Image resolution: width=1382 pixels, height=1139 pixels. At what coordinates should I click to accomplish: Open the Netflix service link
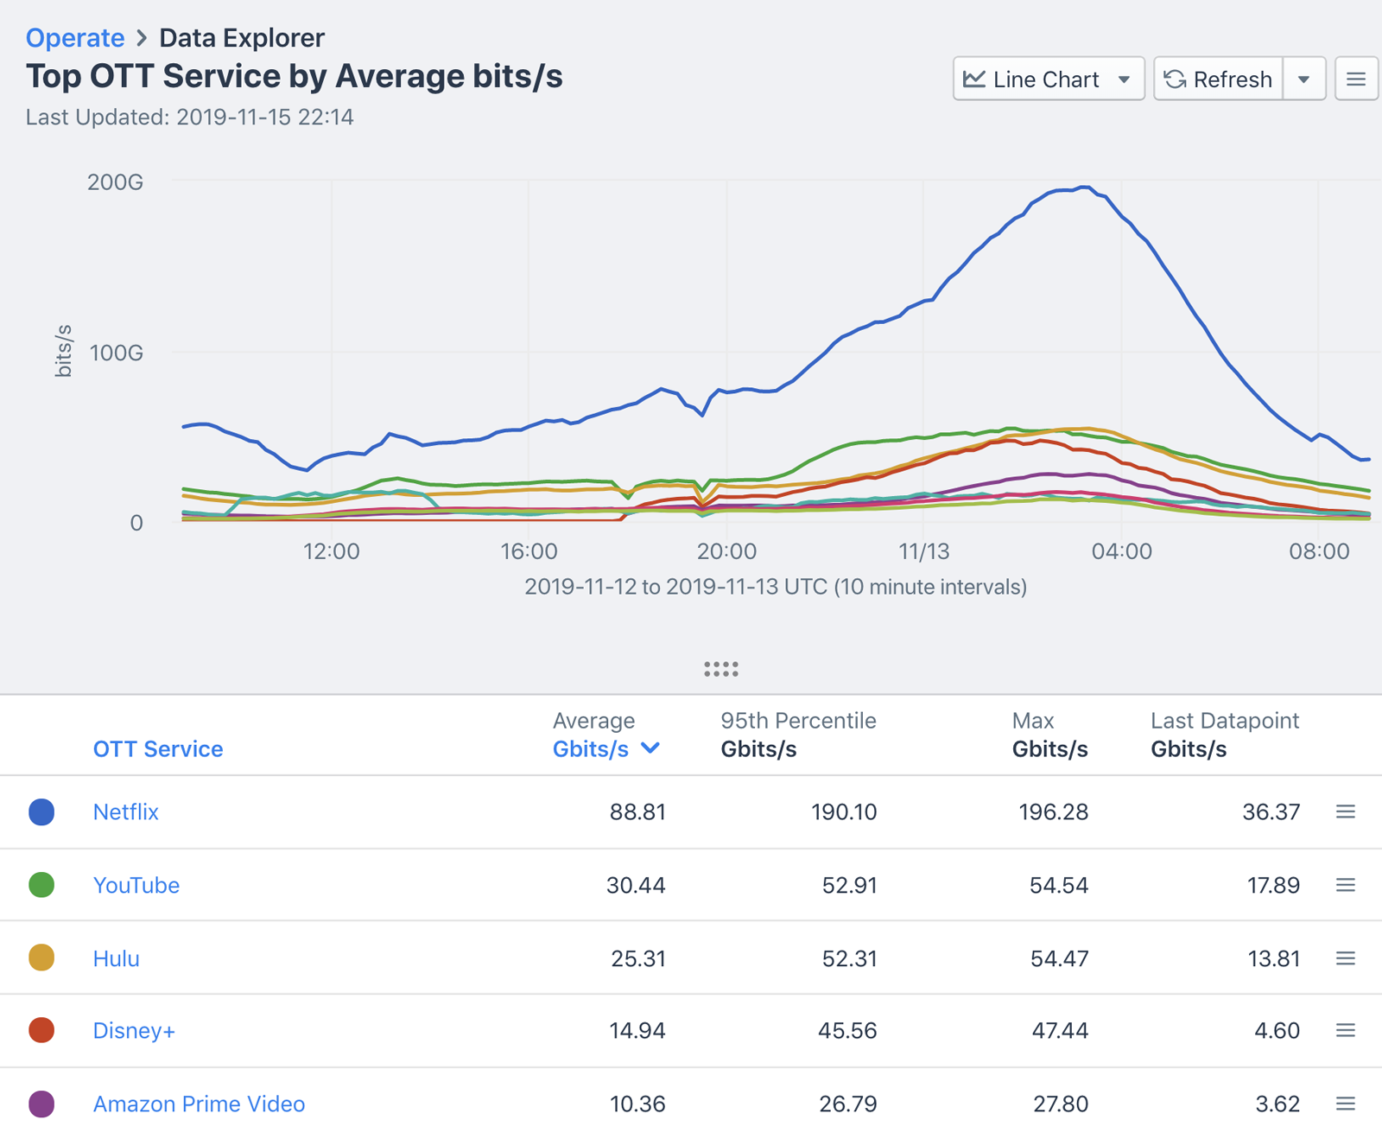click(126, 811)
